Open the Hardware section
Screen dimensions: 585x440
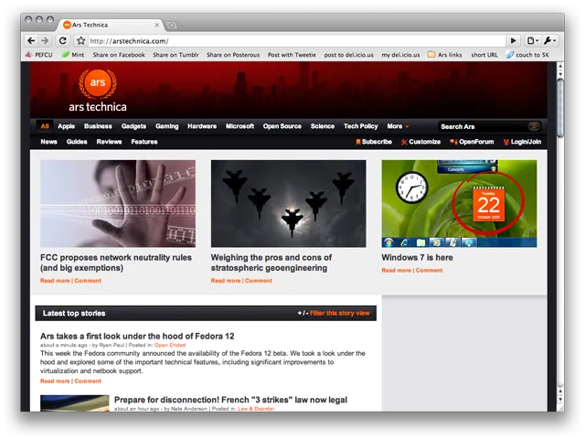pos(202,126)
